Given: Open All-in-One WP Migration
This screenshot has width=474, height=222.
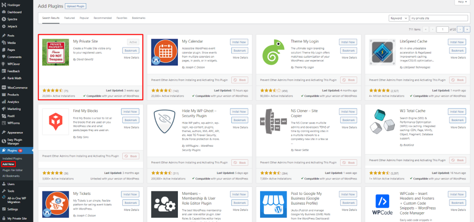Looking at the screenshot, I should [17, 200].
